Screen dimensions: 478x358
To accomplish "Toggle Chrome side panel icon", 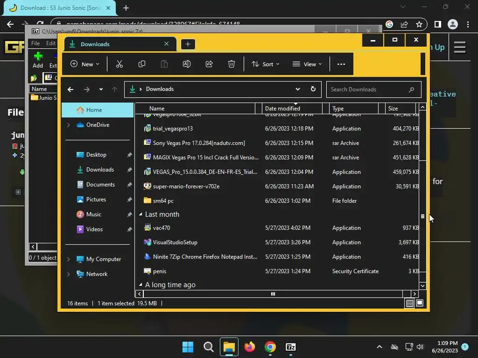I will [x=438, y=24].
